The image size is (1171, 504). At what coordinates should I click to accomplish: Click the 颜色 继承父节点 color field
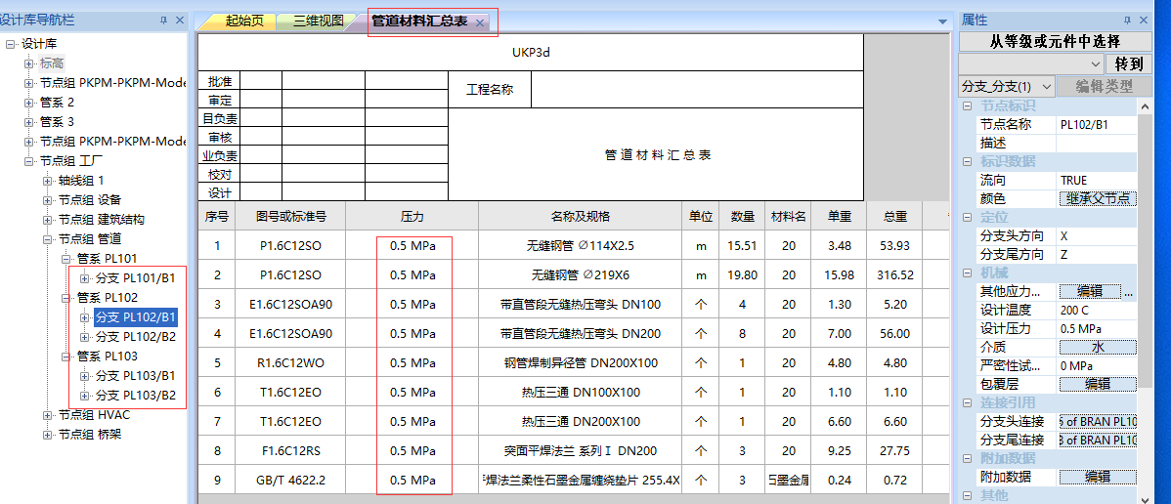1098,198
